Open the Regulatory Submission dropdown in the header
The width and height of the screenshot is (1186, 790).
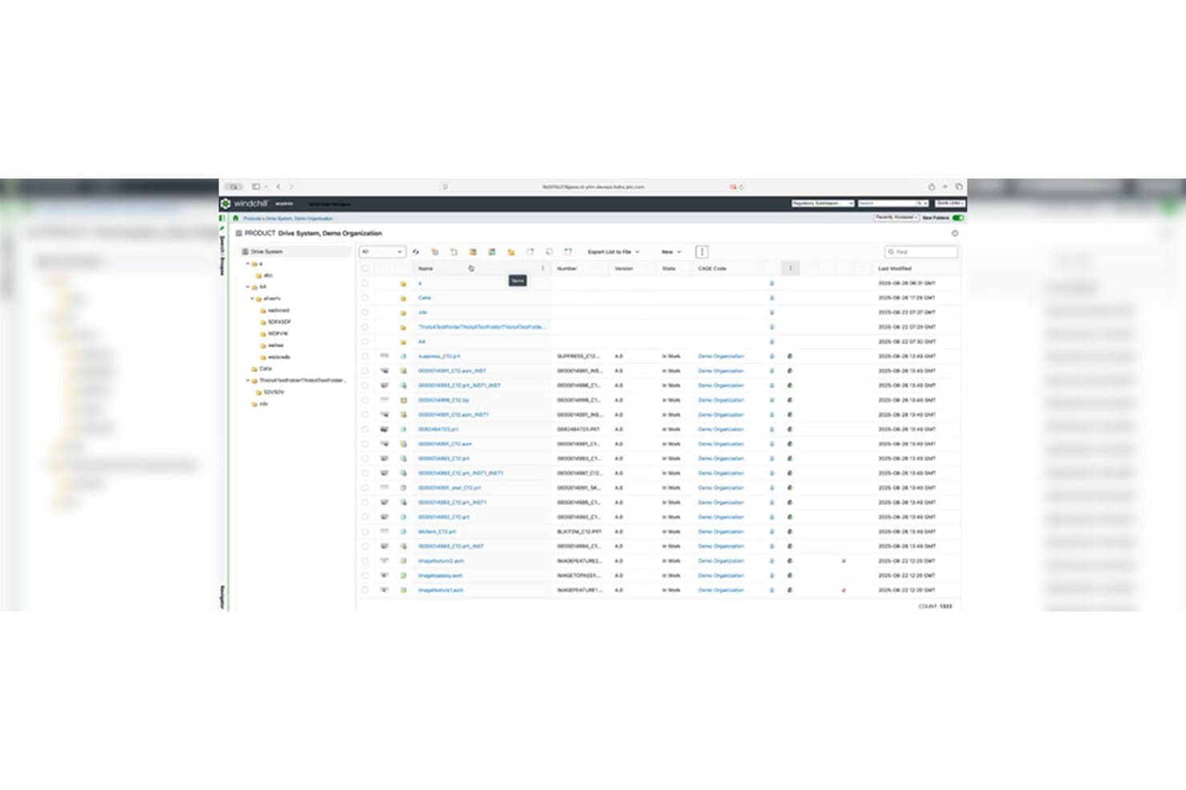pyautogui.click(x=822, y=203)
